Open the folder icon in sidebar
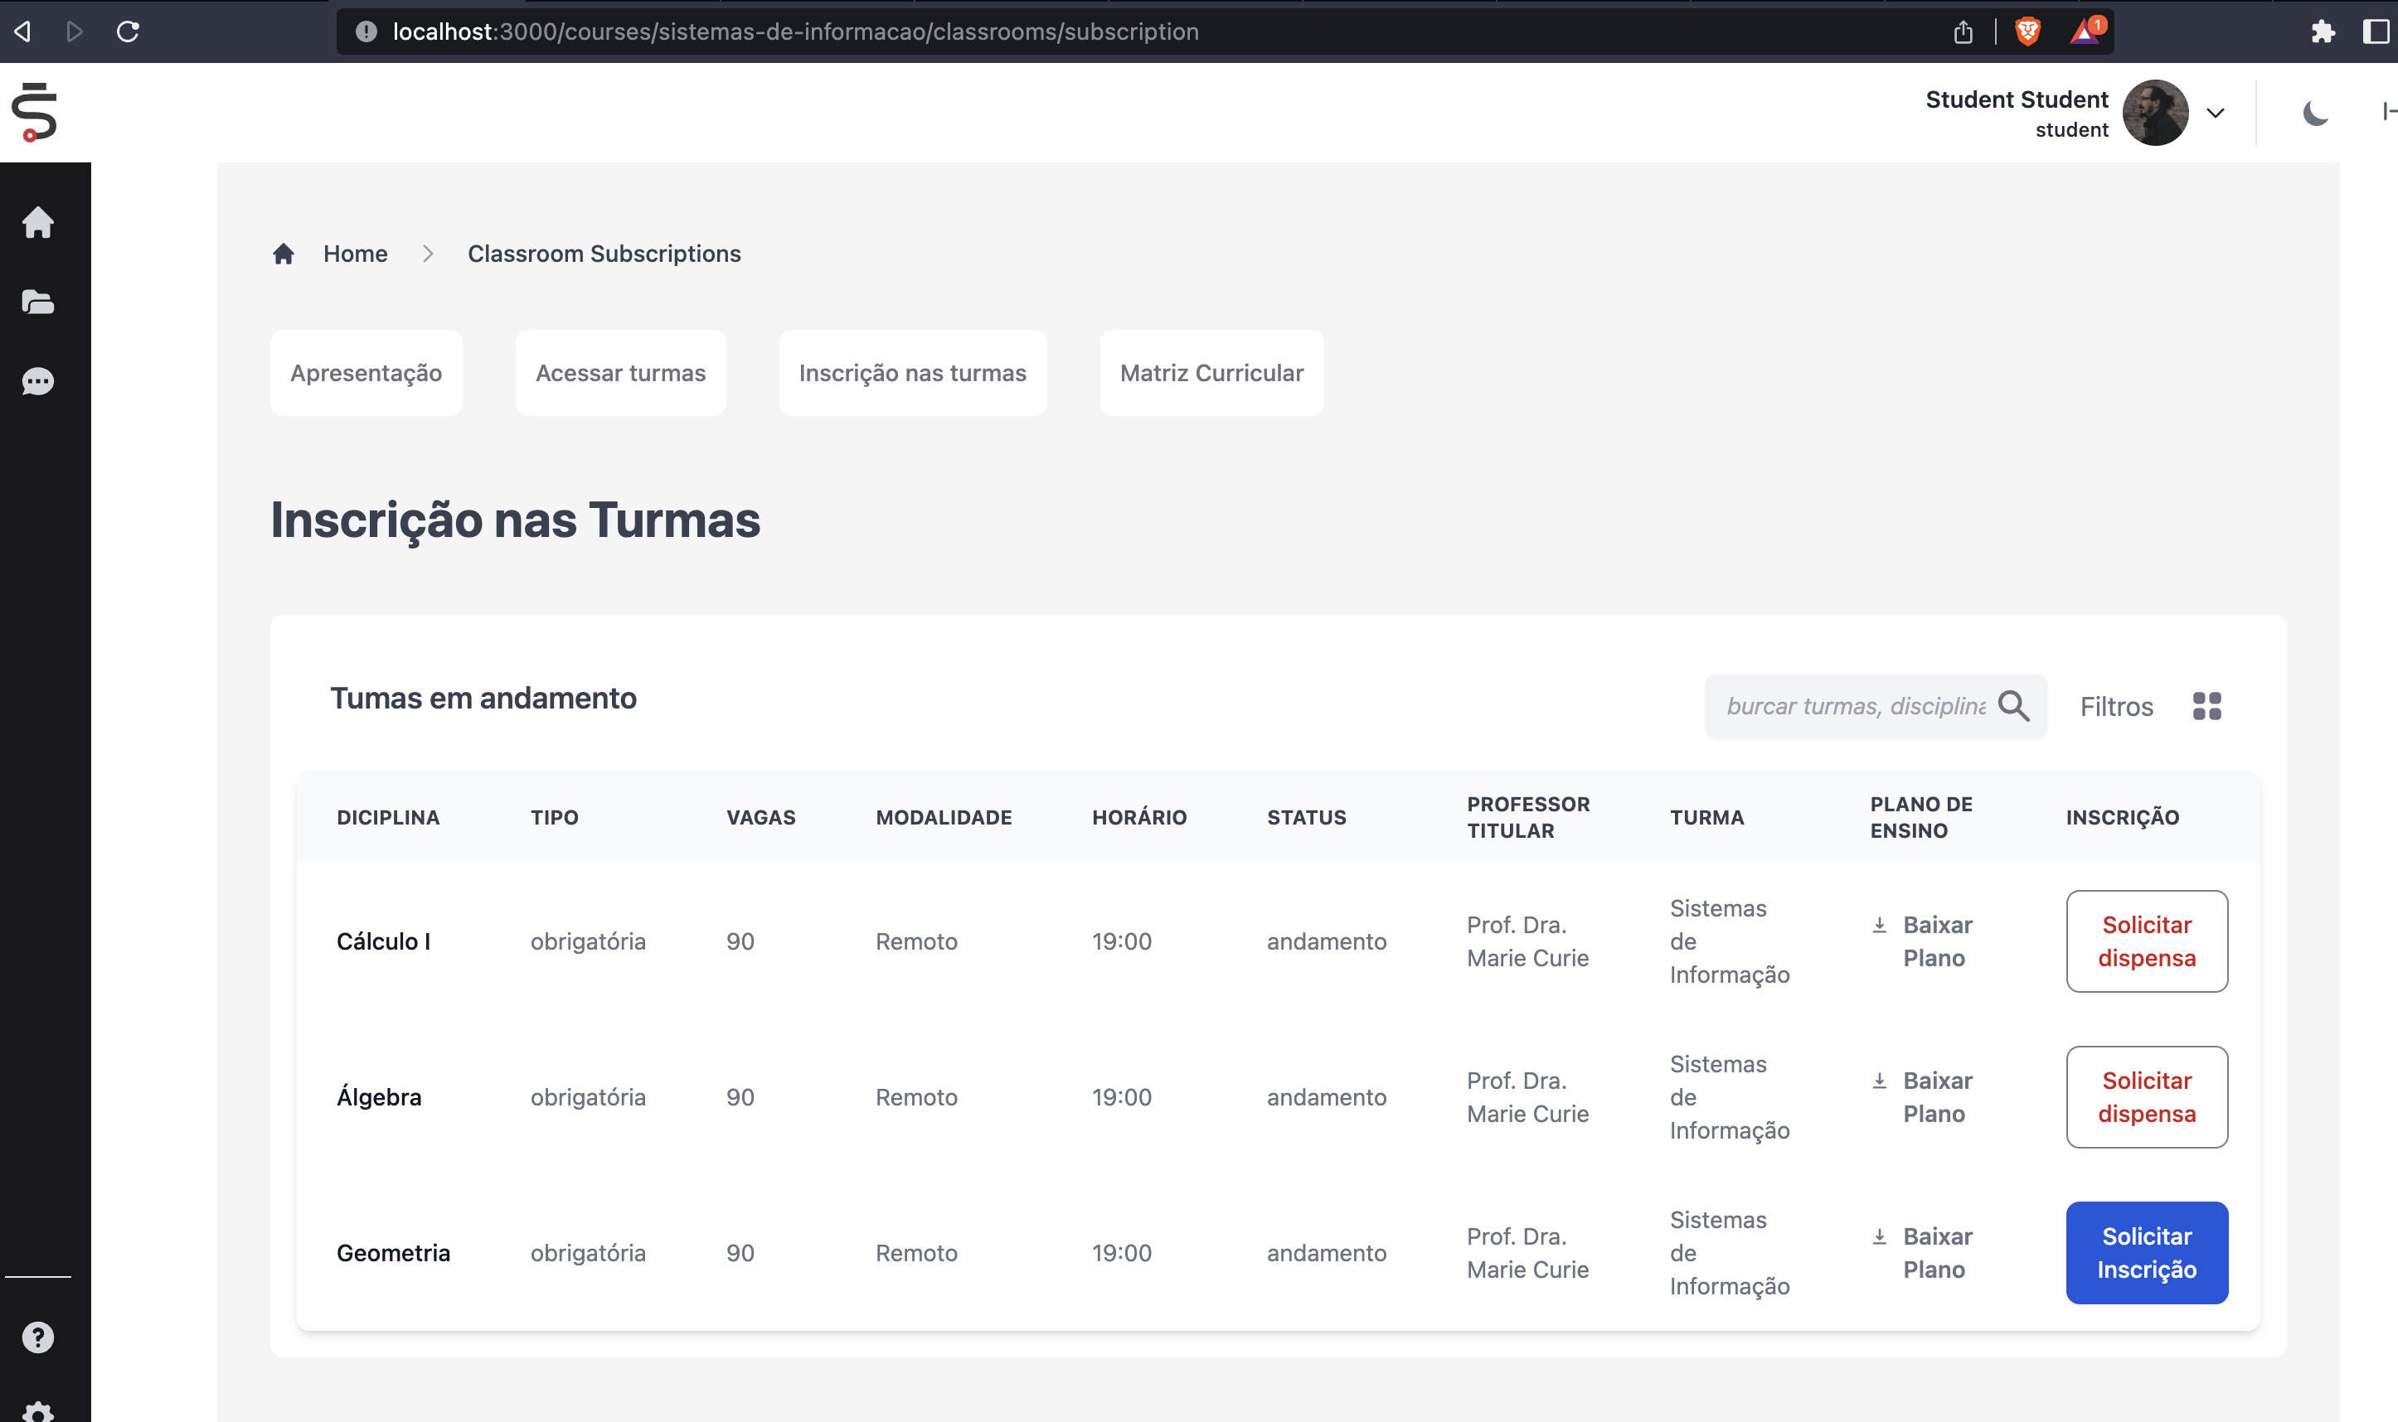 (x=37, y=302)
